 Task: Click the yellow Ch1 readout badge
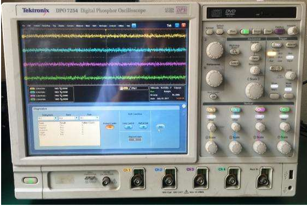point(32,89)
